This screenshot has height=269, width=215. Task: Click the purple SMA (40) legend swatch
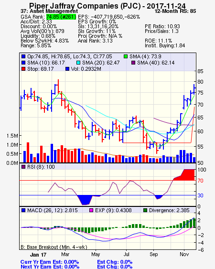133,63
